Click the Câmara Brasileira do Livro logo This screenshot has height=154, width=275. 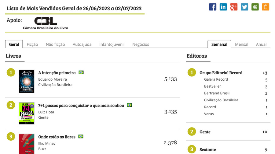tap(46, 23)
